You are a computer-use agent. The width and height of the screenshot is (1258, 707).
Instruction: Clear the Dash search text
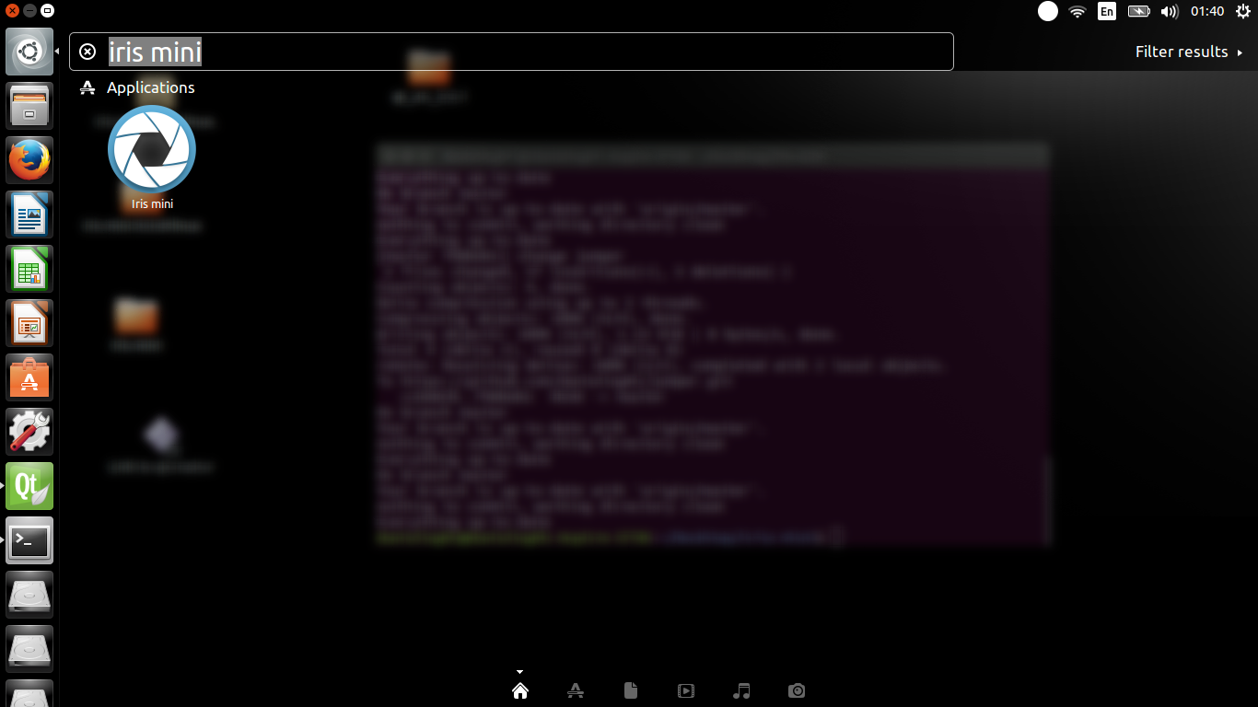(87, 52)
